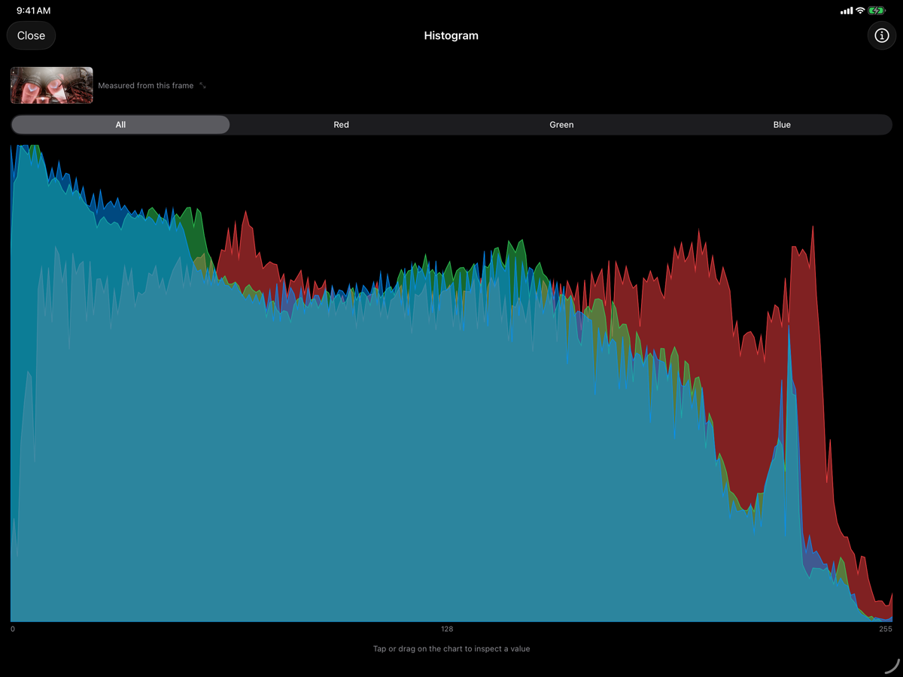903x677 pixels.
Task: Select the All channels tab
Action: click(120, 125)
